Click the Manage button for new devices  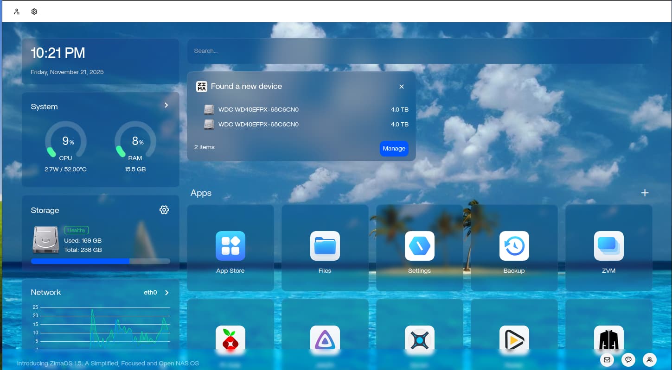[x=394, y=149]
